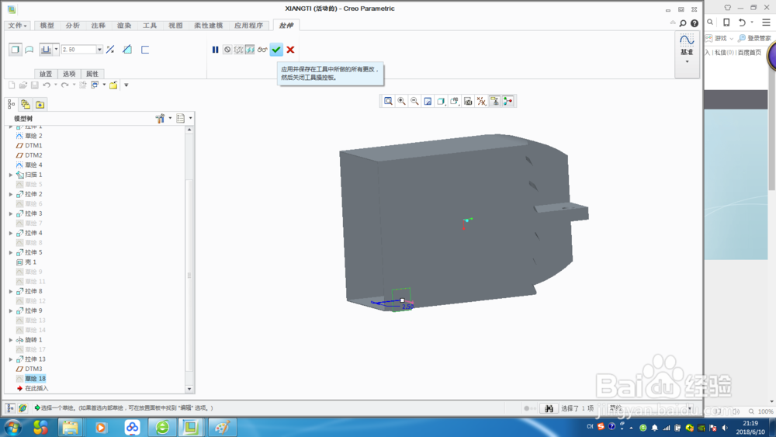Switch to the 应用程序 ribbon tab
Image resolution: width=776 pixels, height=437 pixels.
[x=249, y=26]
